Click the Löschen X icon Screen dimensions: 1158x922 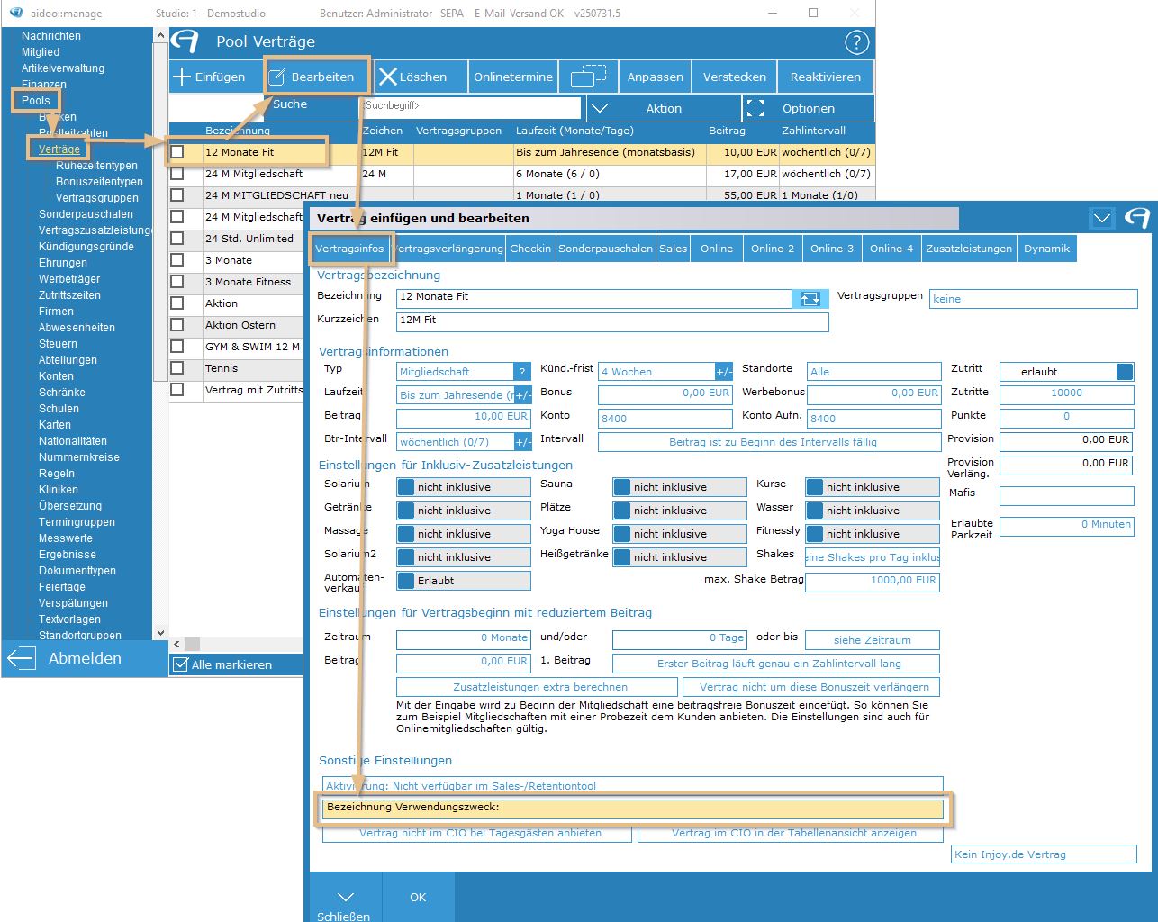387,77
